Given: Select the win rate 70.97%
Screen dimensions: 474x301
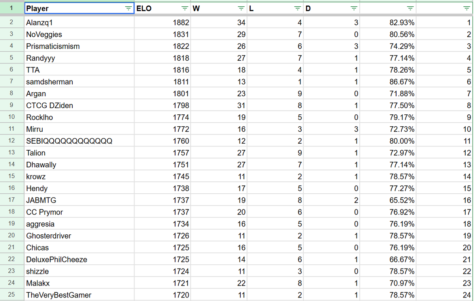Looking at the screenshot, I should tap(388, 283).
